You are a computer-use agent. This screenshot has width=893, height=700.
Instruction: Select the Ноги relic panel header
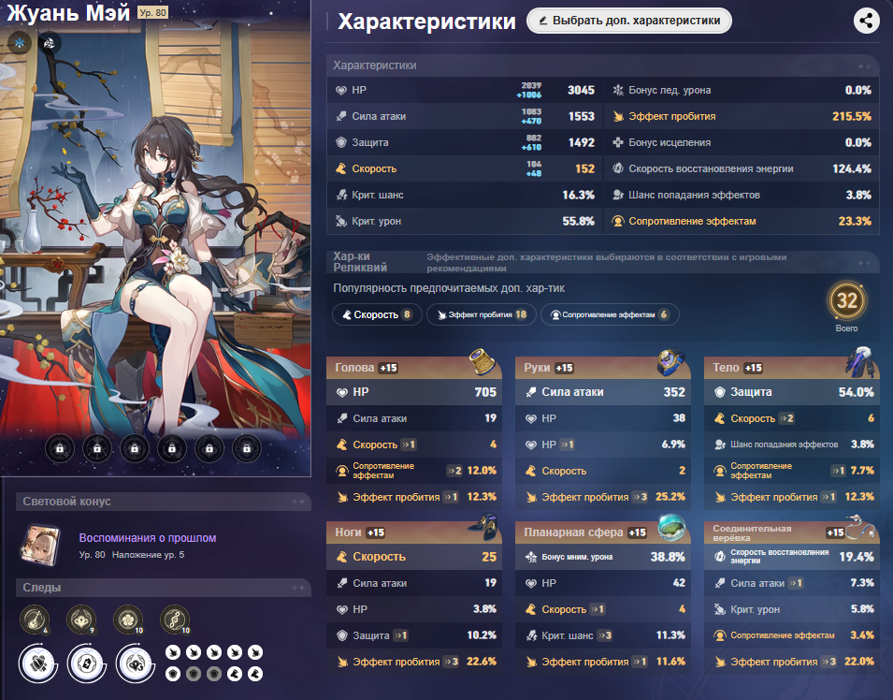(414, 532)
